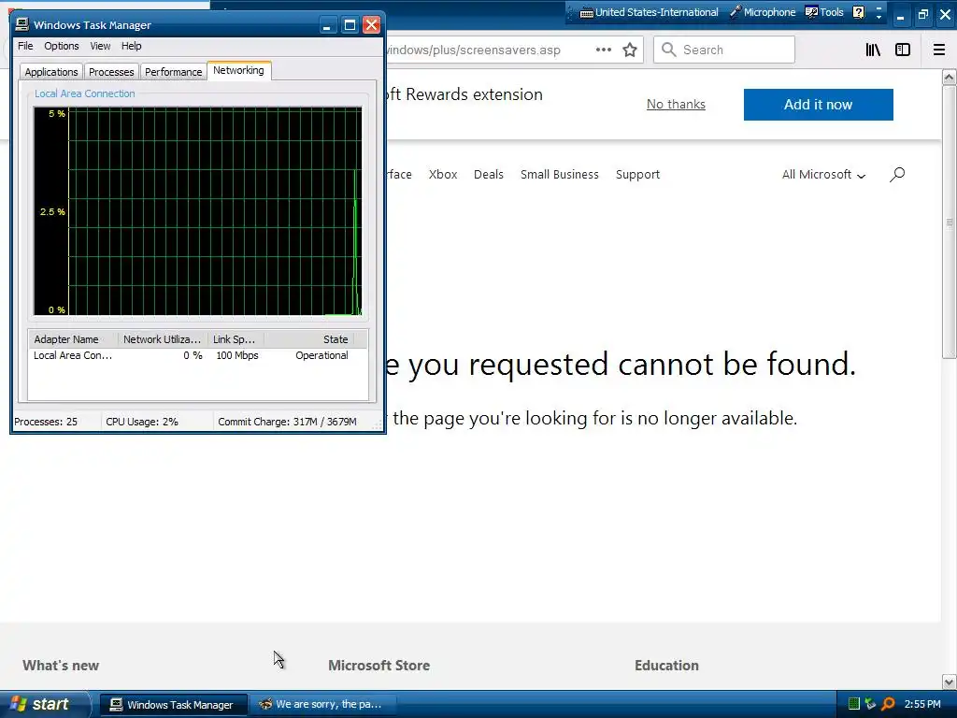
Task: Click the language bar help icon
Action: pos(858,12)
